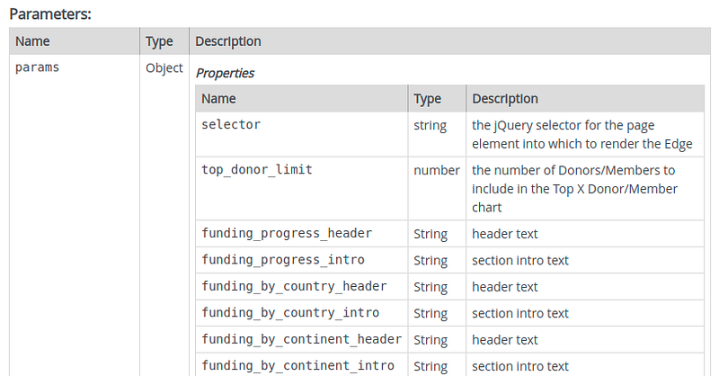Select the 'funding_progress_intro' property name

coord(283,260)
